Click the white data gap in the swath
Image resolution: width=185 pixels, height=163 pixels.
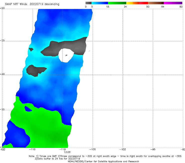66,55
